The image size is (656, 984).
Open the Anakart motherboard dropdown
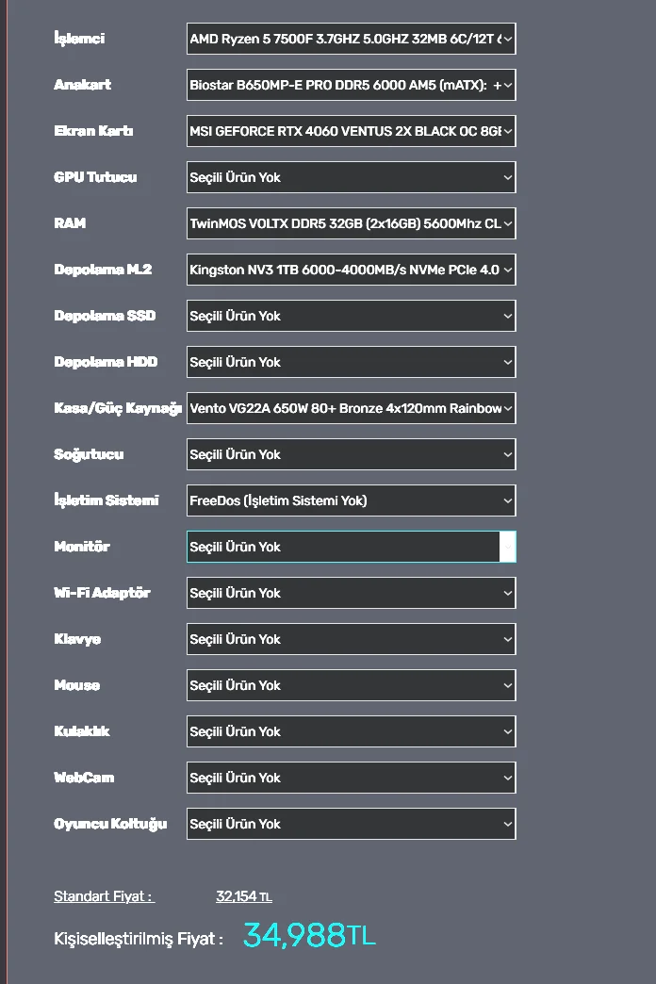pos(351,85)
